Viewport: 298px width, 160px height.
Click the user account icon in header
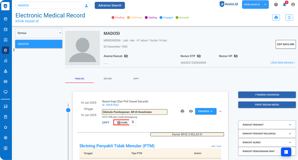293,4
